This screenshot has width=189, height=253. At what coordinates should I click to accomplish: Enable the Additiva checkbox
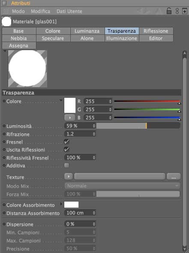point(66,165)
